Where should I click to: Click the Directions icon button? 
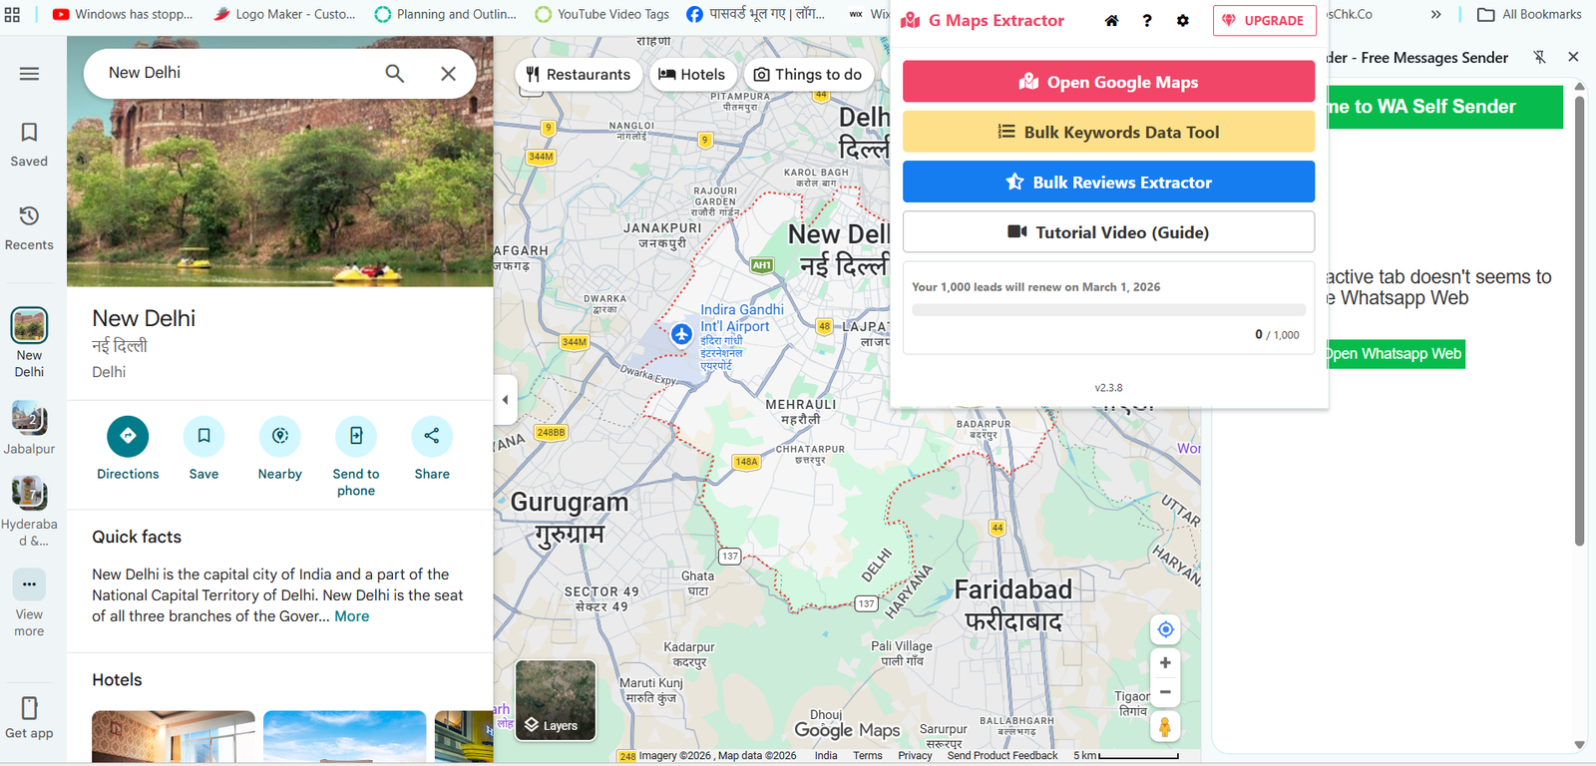(128, 436)
